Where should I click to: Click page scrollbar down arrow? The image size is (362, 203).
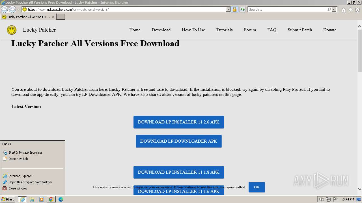(x=360, y=189)
